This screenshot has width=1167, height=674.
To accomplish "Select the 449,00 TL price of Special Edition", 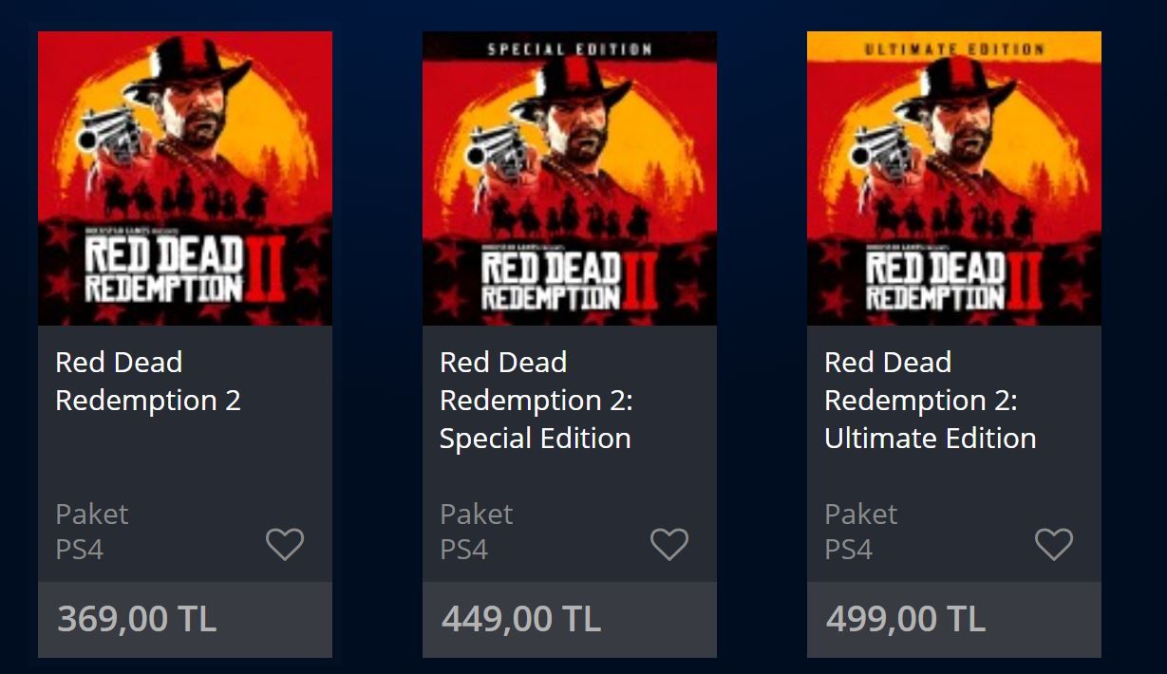I will (521, 619).
